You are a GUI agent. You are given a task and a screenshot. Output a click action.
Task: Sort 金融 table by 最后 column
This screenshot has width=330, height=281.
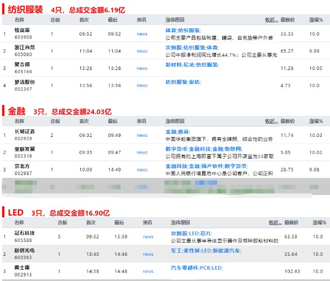coord(112,121)
